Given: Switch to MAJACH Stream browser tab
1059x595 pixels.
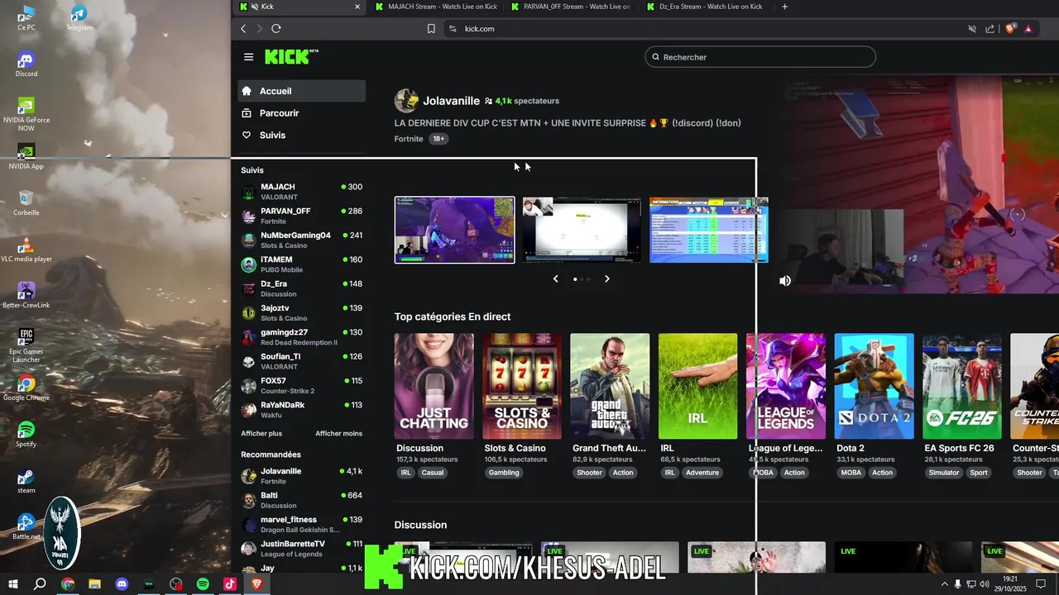Looking at the screenshot, I should tap(435, 7).
